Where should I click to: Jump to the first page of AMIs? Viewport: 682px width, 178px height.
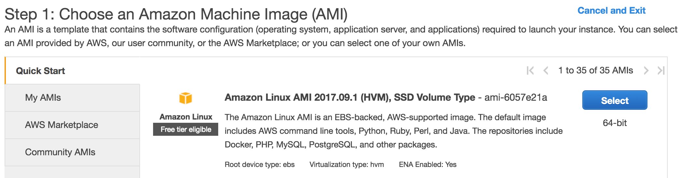(530, 70)
